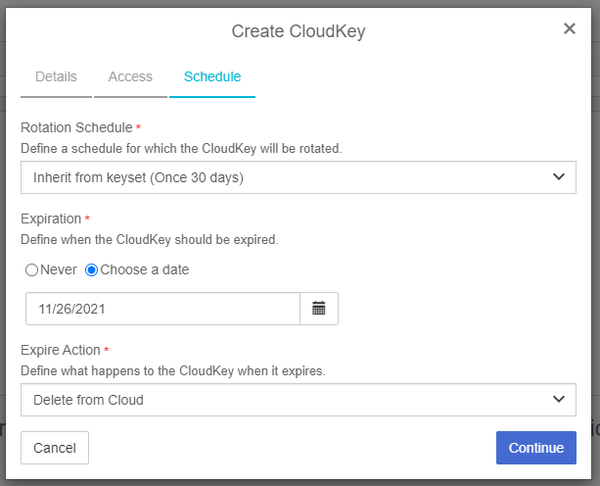Select the Never expiration radio button
This screenshot has width=600, height=486.
coord(31,270)
